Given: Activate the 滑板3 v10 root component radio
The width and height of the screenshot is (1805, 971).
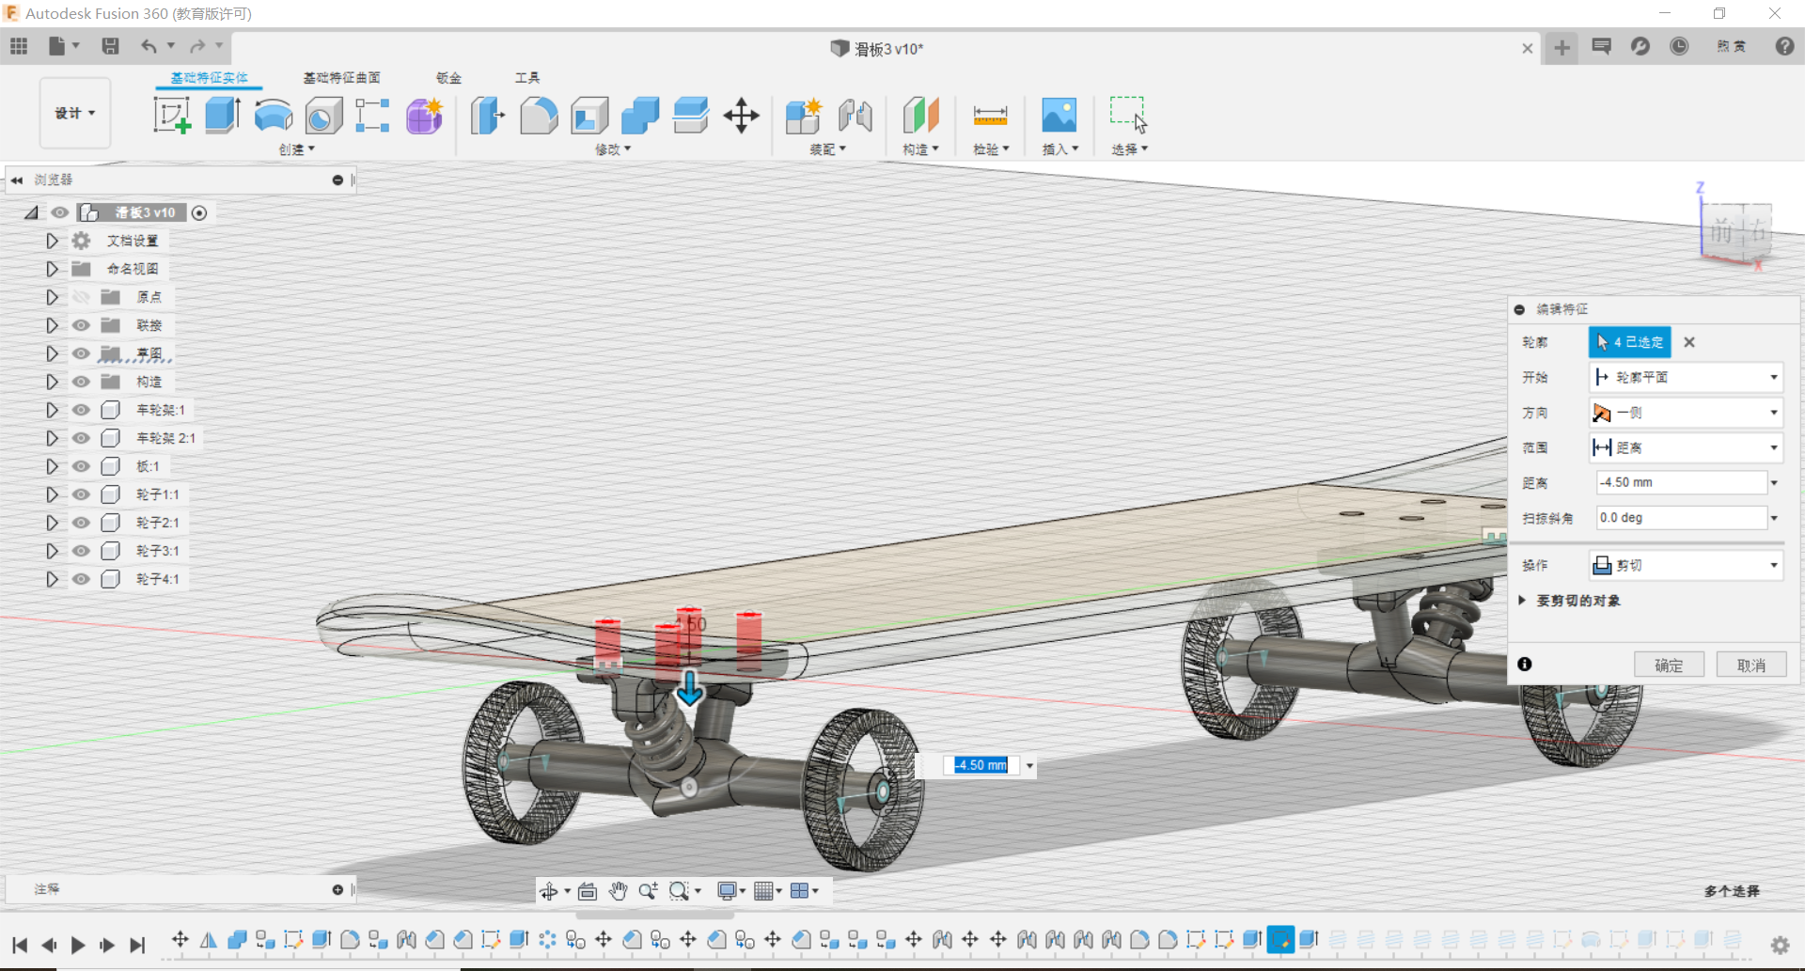Looking at the screenshot, I should tap(199, 213).
